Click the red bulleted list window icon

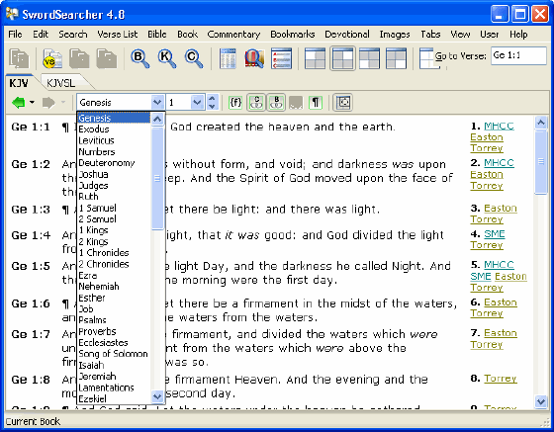point(281,58)
